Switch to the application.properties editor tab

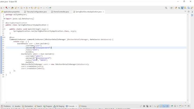[11, 12]
